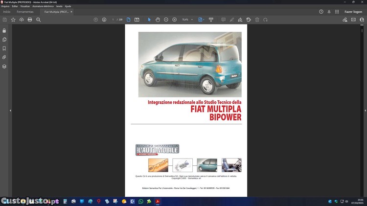Open the find text magnifier tool
This screenshot has width=367, height=206.
(x=39, y=20)
